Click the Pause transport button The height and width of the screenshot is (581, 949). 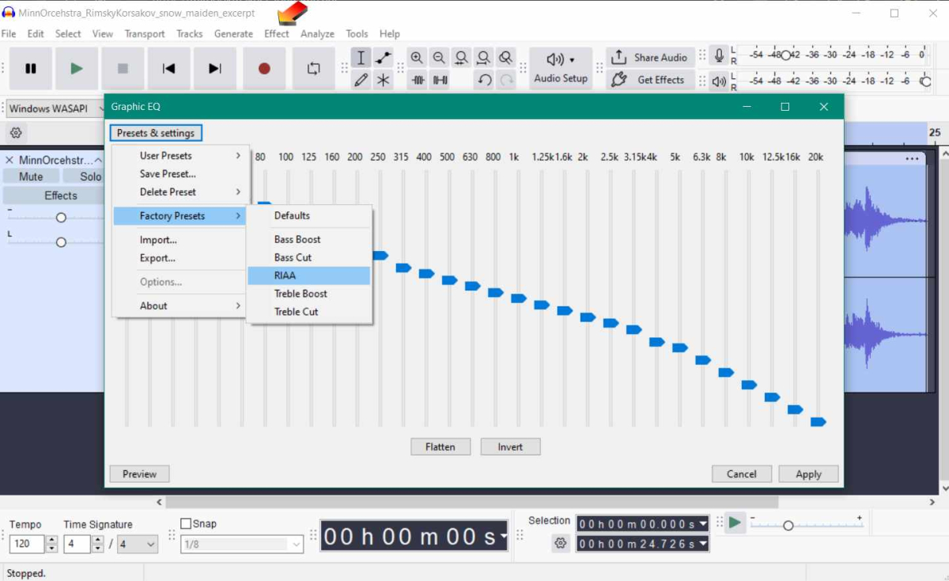[31, 69]
